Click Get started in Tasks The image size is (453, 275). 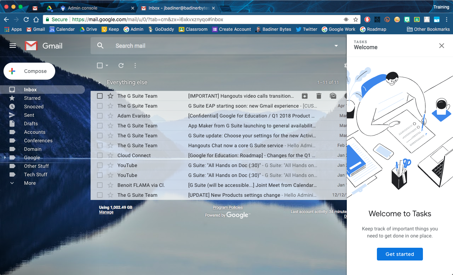pyautogui.click(x=400, y=254)
